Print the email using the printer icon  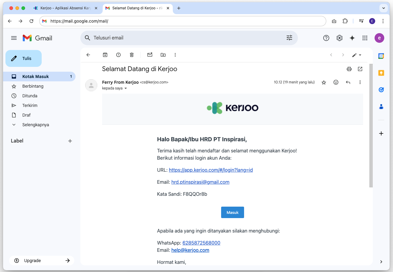pyautogui.click(x=349, y=69)
